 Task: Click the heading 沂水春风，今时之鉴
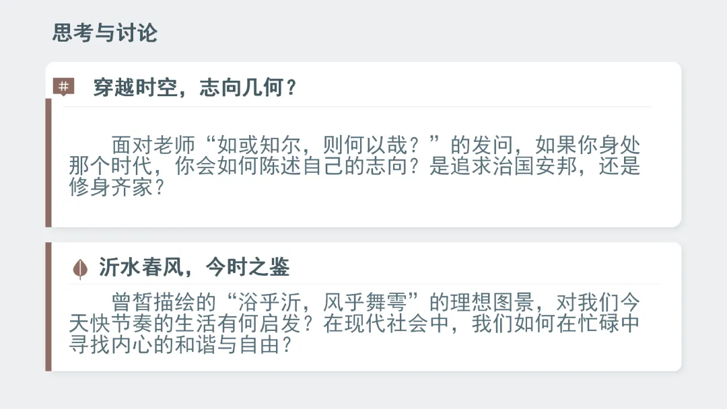[195, 267]
